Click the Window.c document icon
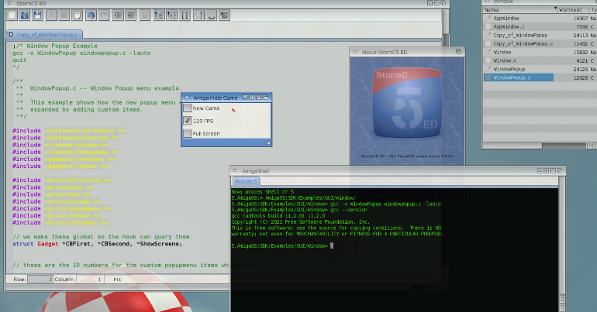The width and height of the screenshot is (597, 312). [x=488, y=60]
